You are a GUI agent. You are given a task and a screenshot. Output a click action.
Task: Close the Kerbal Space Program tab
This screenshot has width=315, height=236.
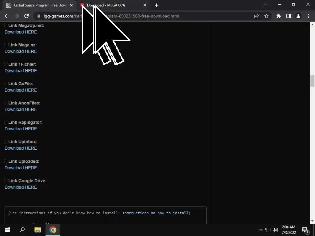(x=71, y=5)
